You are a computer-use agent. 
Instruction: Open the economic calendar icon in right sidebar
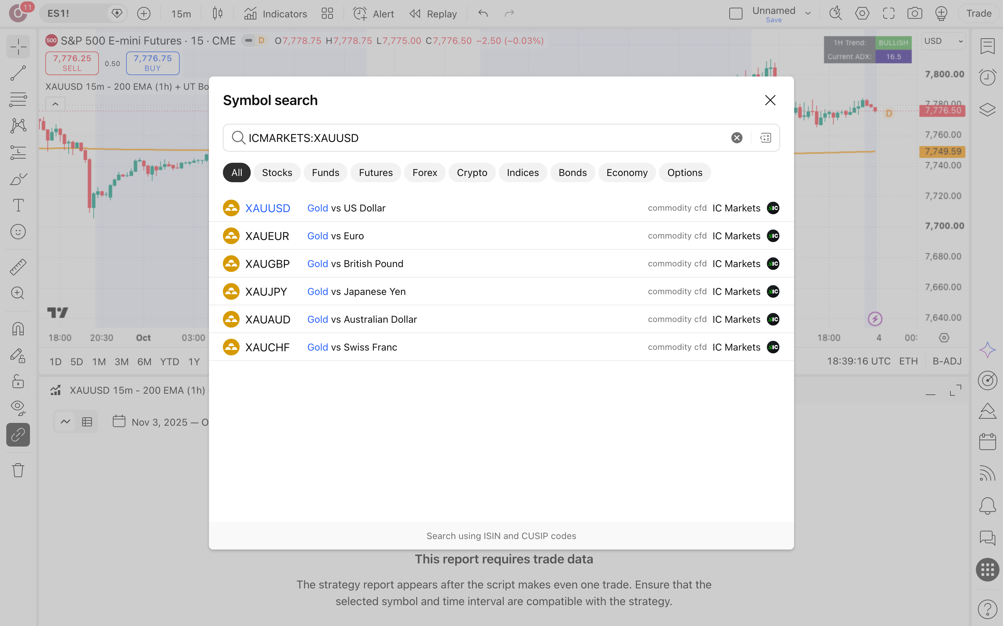pyautogui.click(x=987, y=442)
